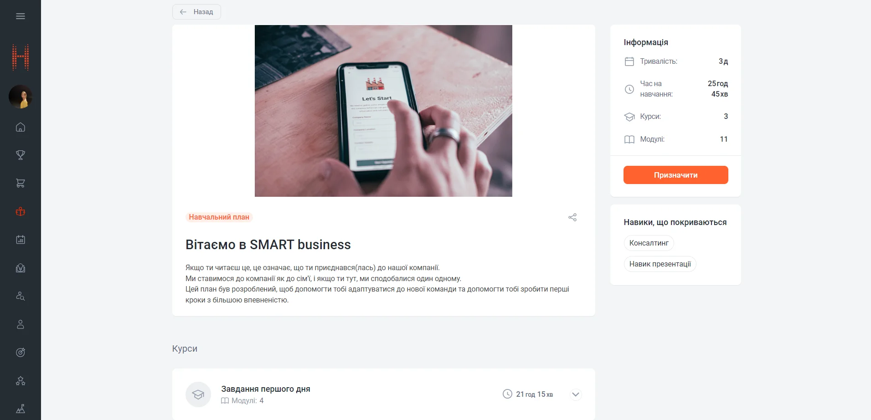This screenshot has height=420, width=871.
Task: Expand the Завдання першого дня course
Action: (576, 394)
